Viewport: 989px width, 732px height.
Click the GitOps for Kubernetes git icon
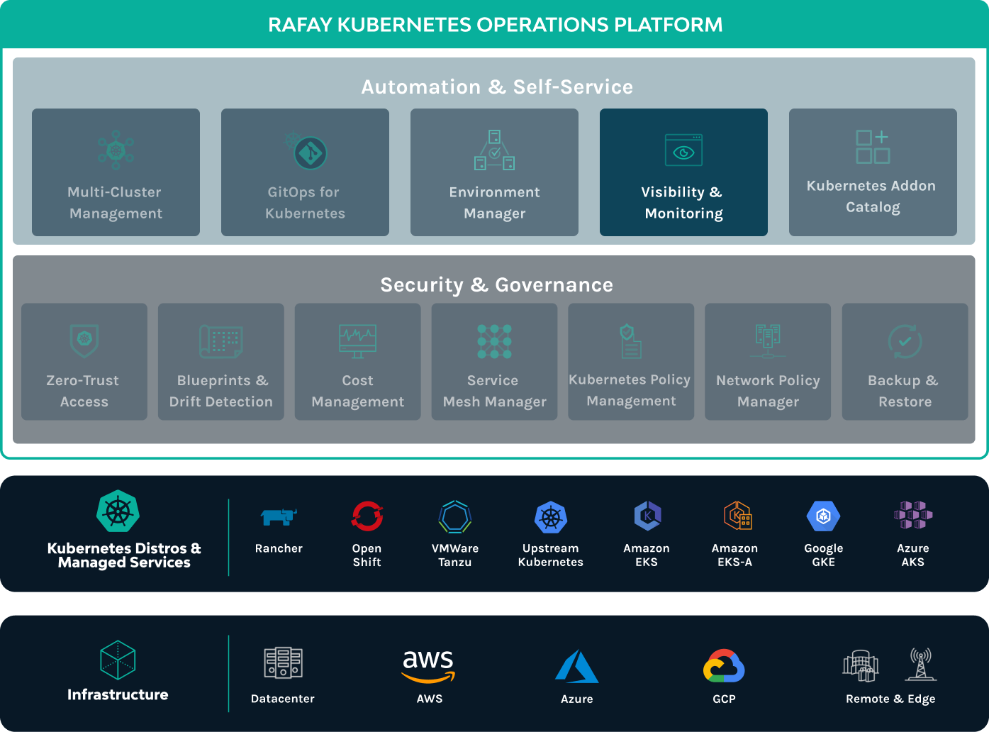[306, 150]
